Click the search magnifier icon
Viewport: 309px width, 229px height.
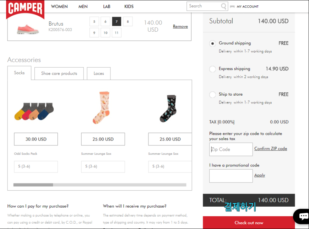click(x=223, y=6)
